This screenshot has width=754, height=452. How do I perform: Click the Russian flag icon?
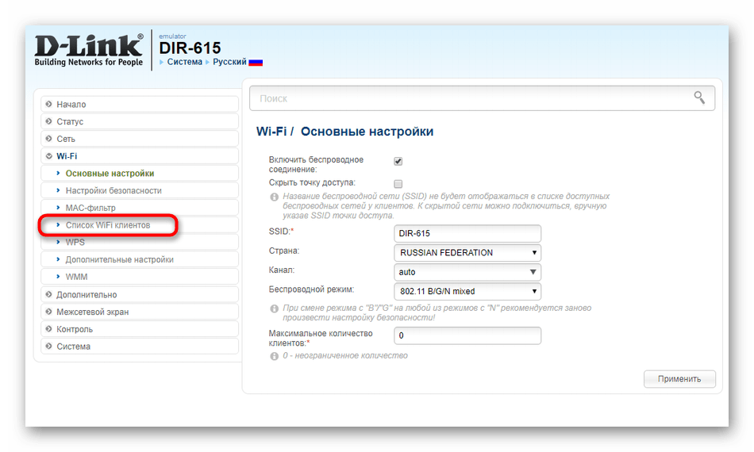256,63
